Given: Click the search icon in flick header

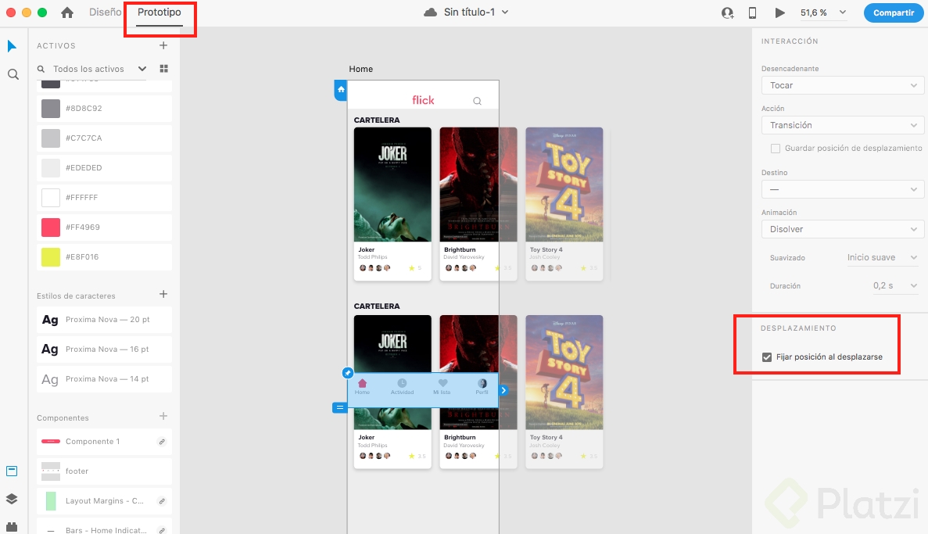Looking at the screenshot, I should coord(477,101).
